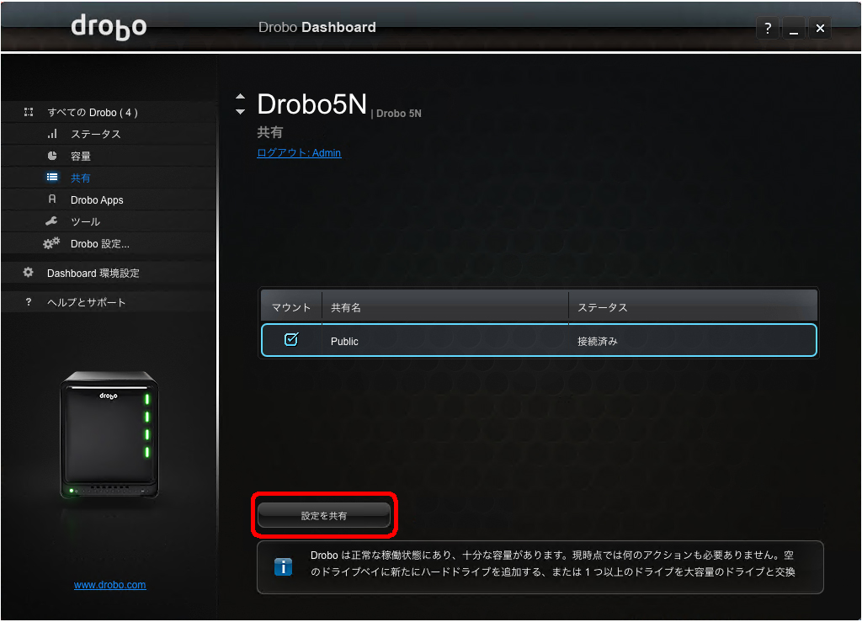Click the 共有名 column header
The width and height of the screenshot is (862, 622).
click(445, 307)
